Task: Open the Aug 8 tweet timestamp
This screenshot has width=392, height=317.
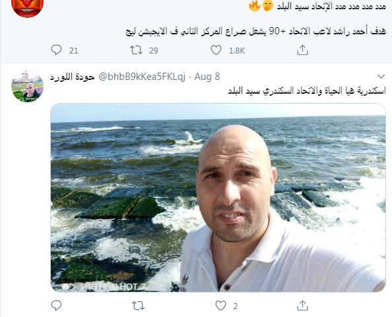Action: point(207,77)
